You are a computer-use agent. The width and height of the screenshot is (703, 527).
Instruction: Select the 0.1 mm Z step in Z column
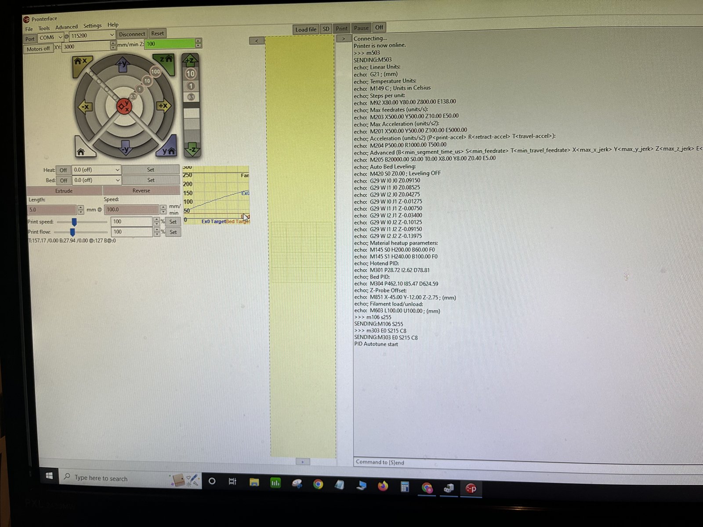(191, 97)
